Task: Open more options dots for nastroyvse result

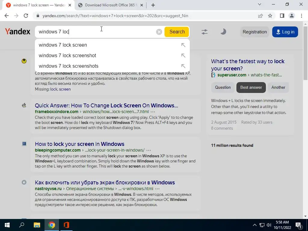Action: [157, 189]
